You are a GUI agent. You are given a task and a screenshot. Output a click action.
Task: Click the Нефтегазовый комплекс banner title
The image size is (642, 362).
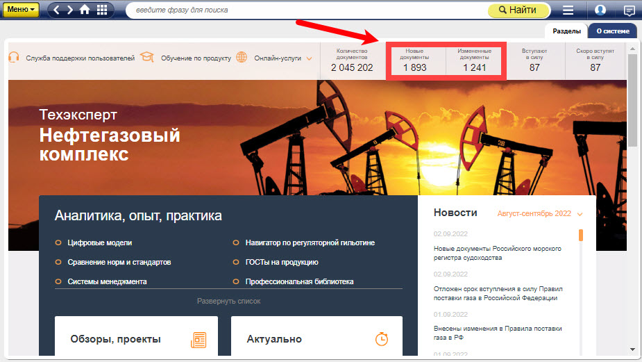(110, 145)
